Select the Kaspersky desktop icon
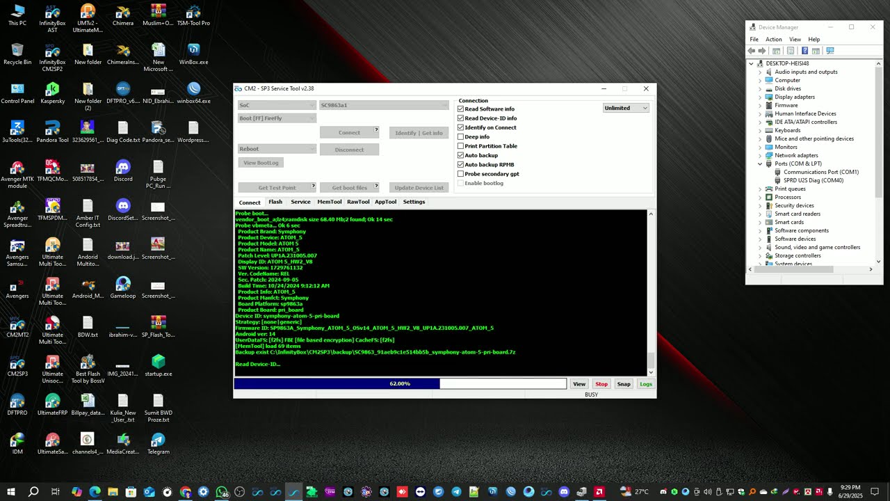This screenshot has width=890, height=501. pyautogui.click(x=52, y=93)
